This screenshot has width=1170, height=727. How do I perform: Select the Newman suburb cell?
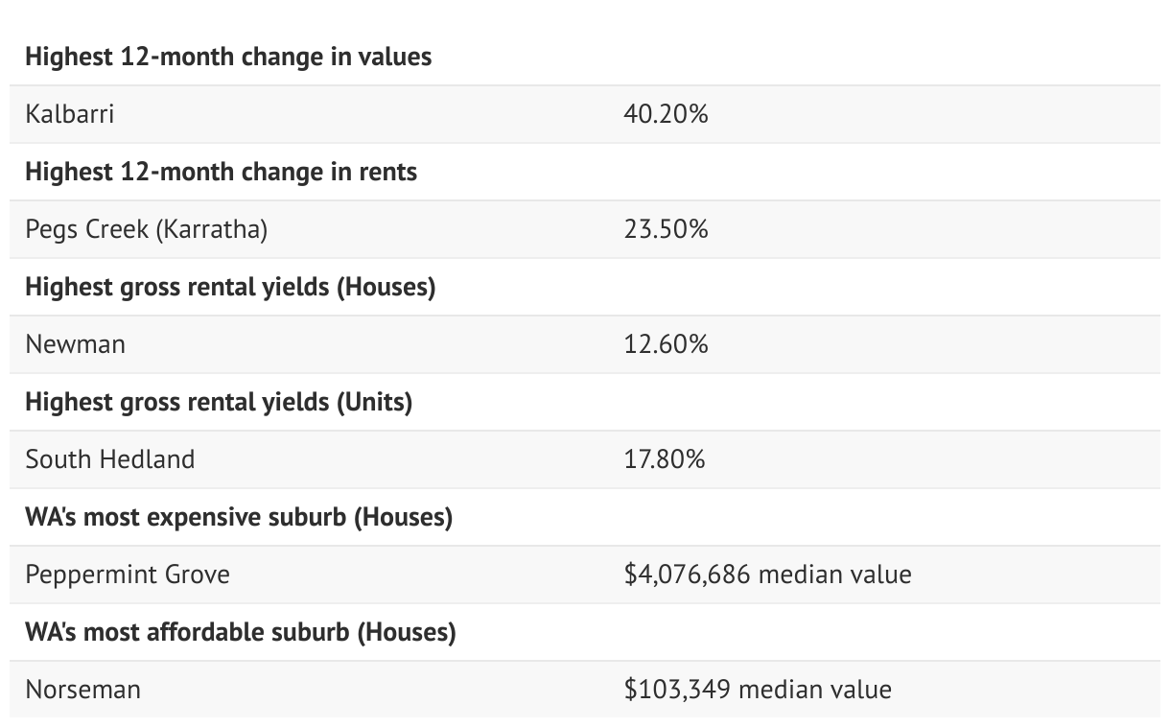tap(75, 344)
